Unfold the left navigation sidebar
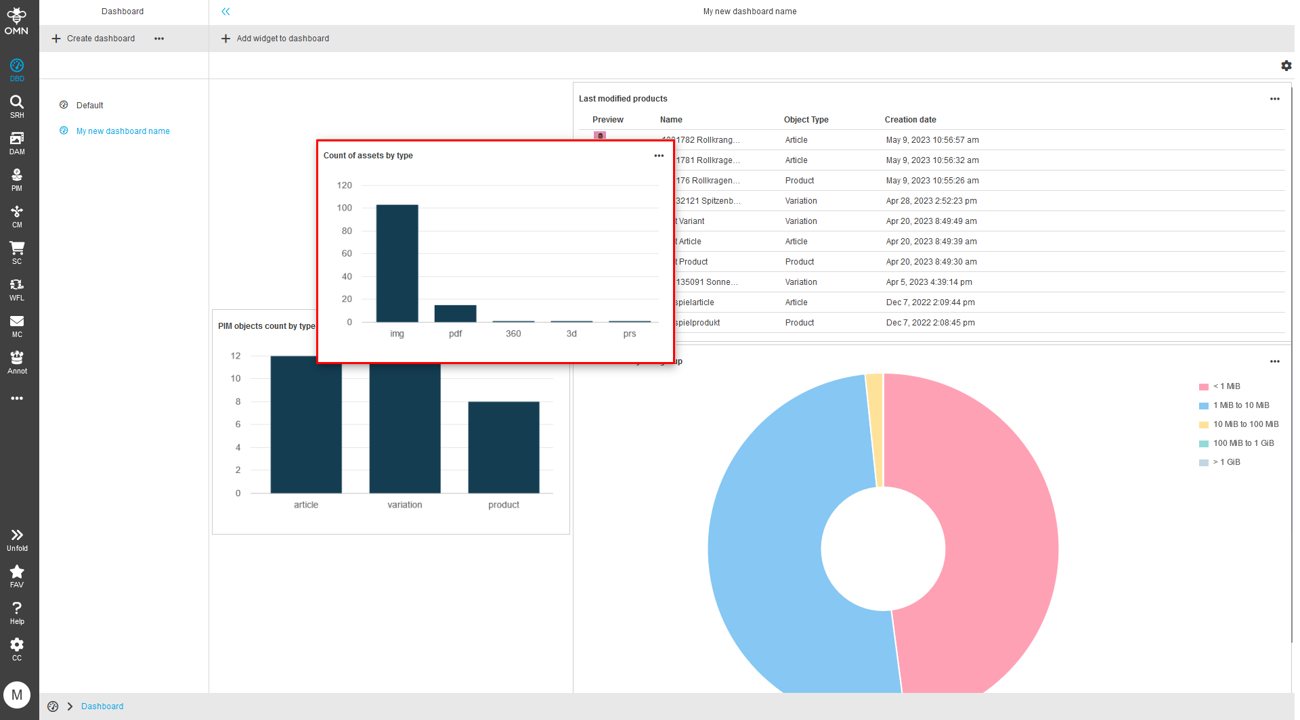The image size is (1300, 720). pyautogui.click(x=17, y=539)
